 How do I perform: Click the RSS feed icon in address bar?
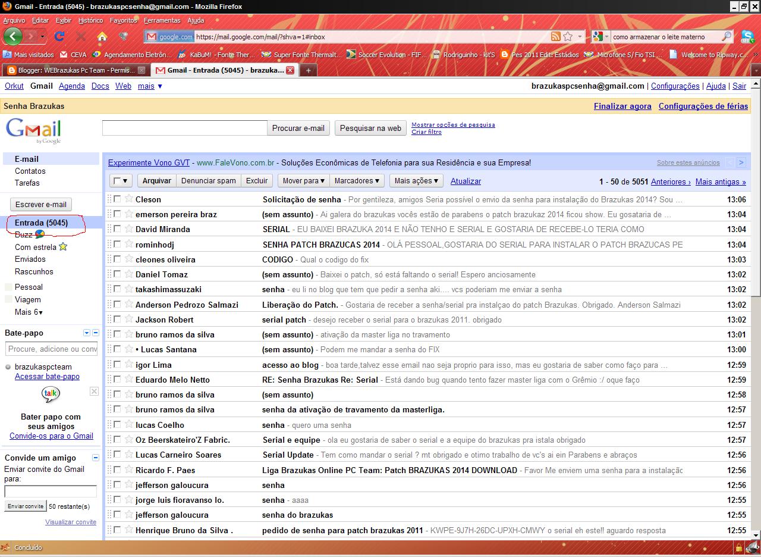pos(556,36)
